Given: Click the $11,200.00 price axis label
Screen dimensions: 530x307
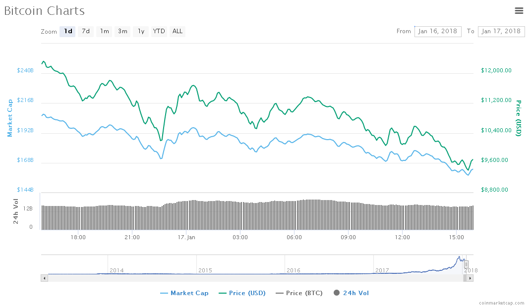Looking at the screenshot, I should pyautogui.click(x=496, y=101).
